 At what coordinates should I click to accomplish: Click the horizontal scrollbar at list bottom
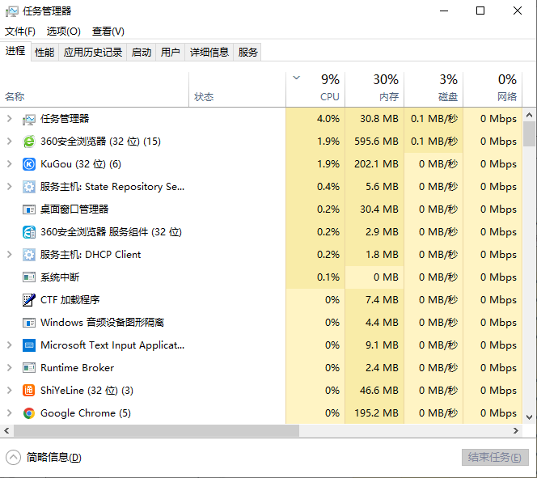pyautogui.click(x=259, y=432)
